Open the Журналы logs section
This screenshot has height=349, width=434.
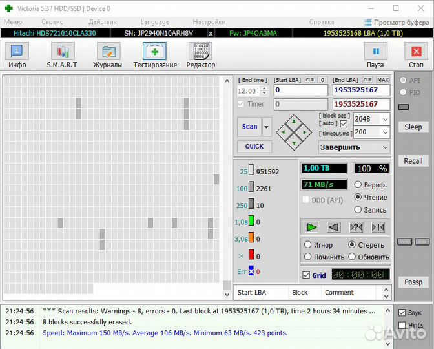point(107,55)
